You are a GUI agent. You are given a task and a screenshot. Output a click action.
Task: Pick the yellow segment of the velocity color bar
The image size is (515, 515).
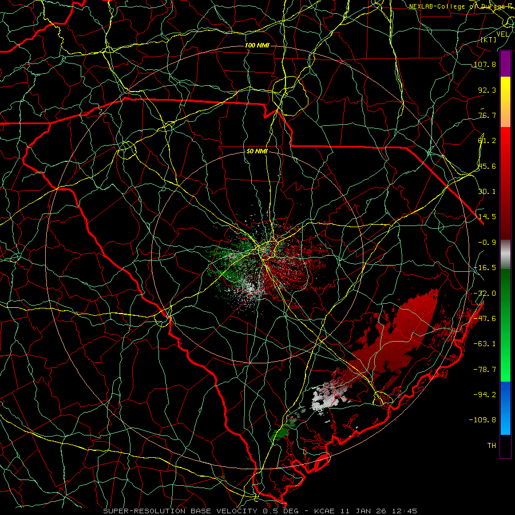coord(505,89)
